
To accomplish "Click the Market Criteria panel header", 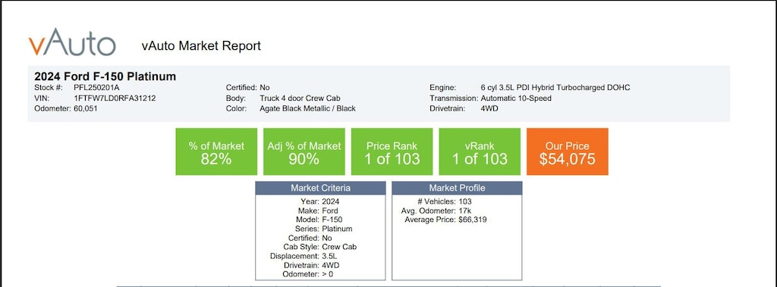I will click(321, 188).
